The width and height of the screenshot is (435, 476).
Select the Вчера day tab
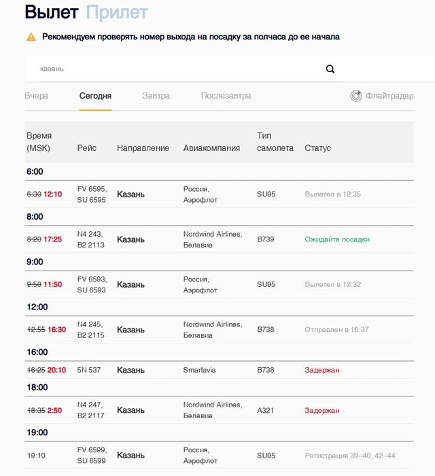tap(37, 96)
